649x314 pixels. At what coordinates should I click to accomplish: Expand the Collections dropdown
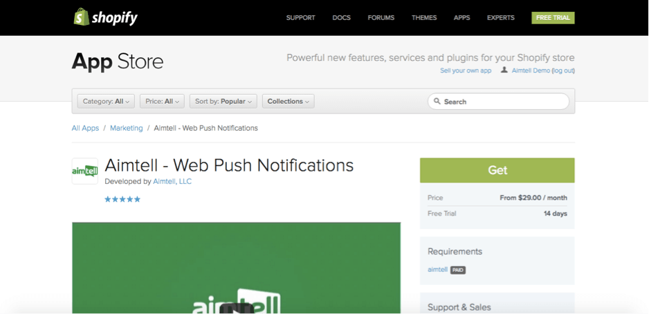tap(289, 102)
